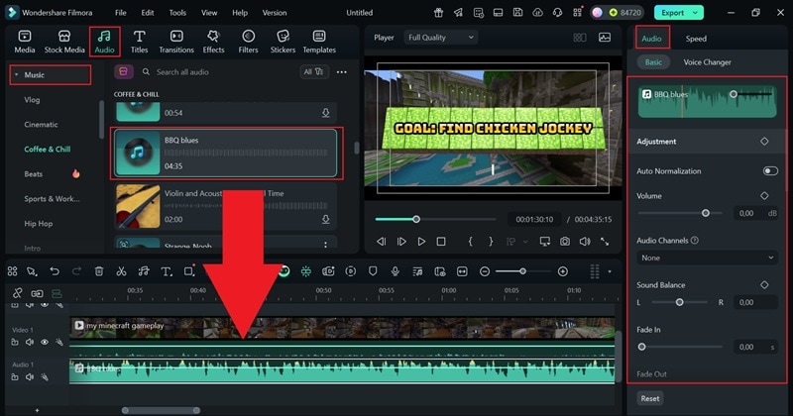Click the voiceover microphone icon

(395, 271)
